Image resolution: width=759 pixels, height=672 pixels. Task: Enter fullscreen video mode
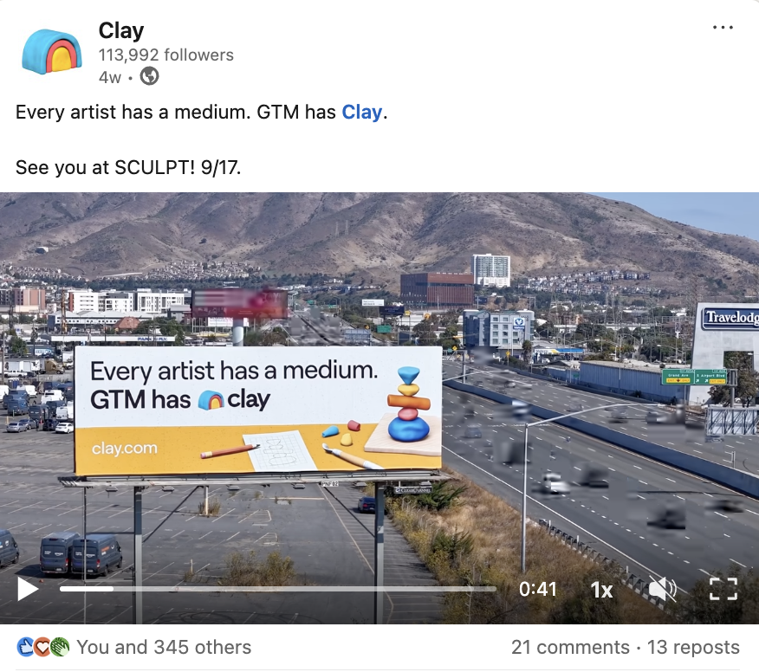click(723, 589)
